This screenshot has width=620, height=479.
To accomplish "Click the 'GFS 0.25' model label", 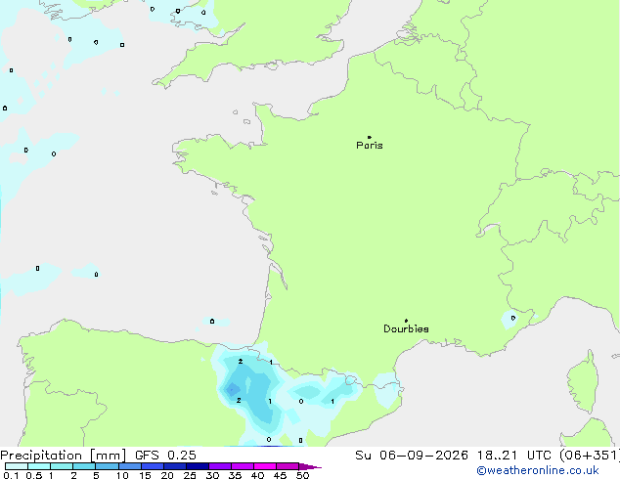I will coord(165,456).
